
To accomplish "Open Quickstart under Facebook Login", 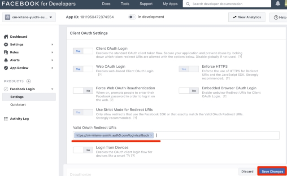I will coord(18,105).
